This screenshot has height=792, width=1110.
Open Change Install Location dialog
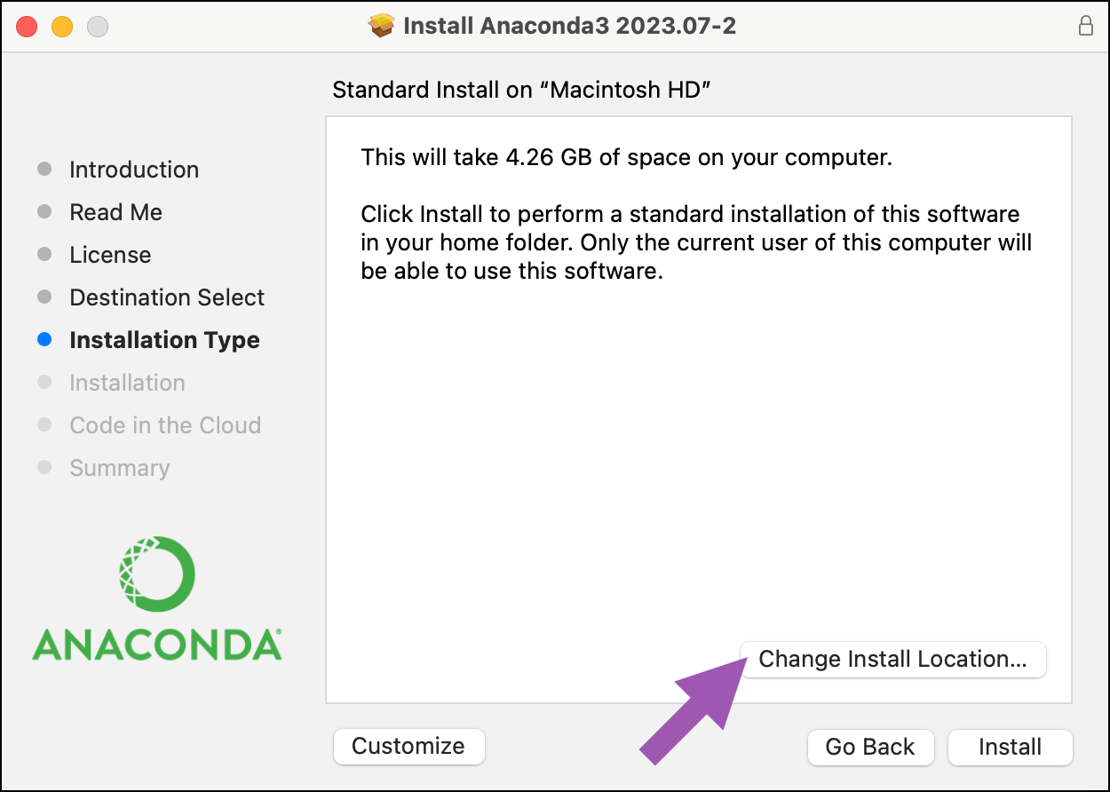(893, 660)
